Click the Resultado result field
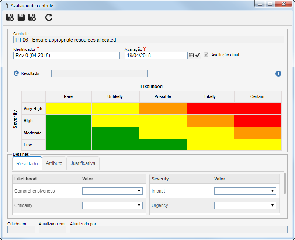The image size is (295, 240). 100,74
